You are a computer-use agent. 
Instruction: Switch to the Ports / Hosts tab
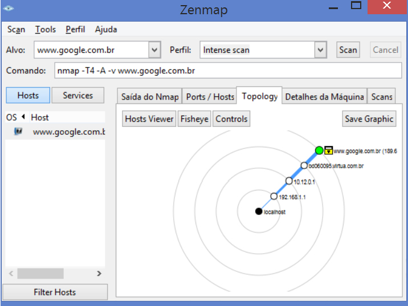point(210,97)
